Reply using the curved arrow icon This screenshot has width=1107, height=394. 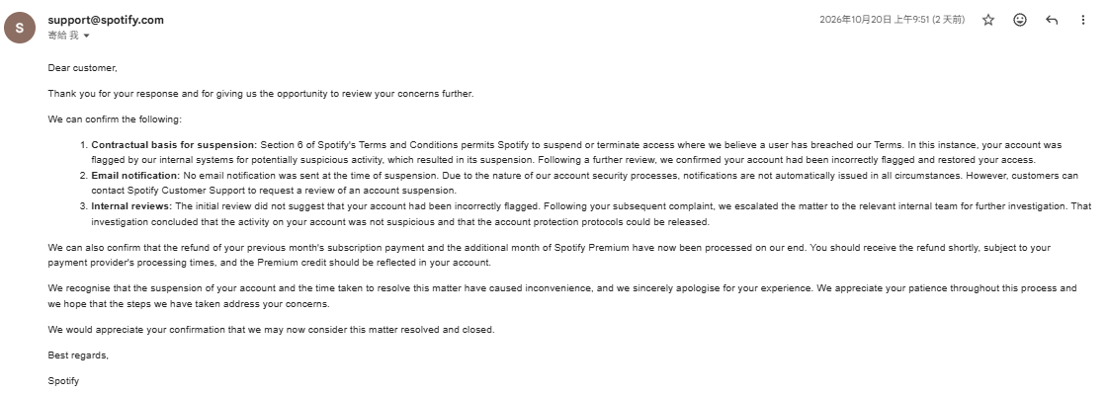1052,20
